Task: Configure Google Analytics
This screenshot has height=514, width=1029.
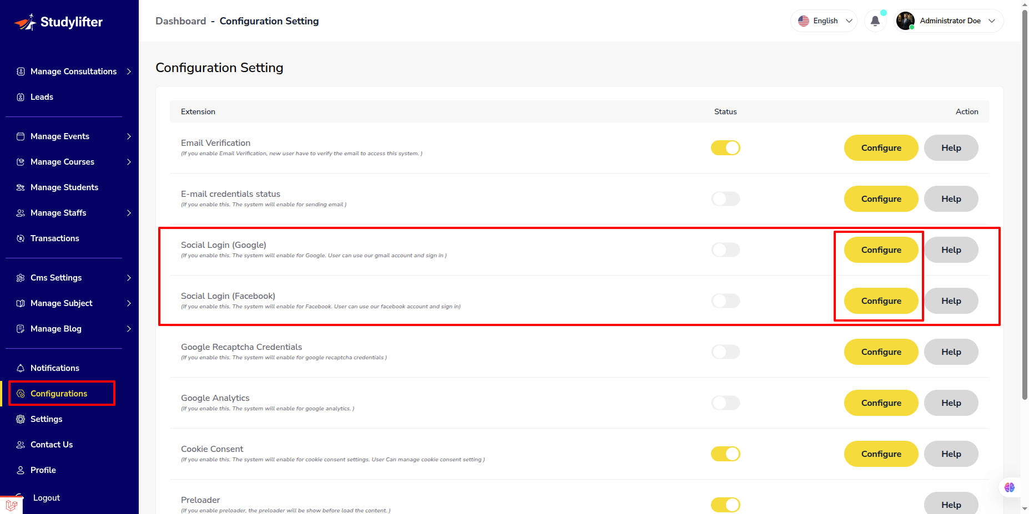Action: click(881, 403)
